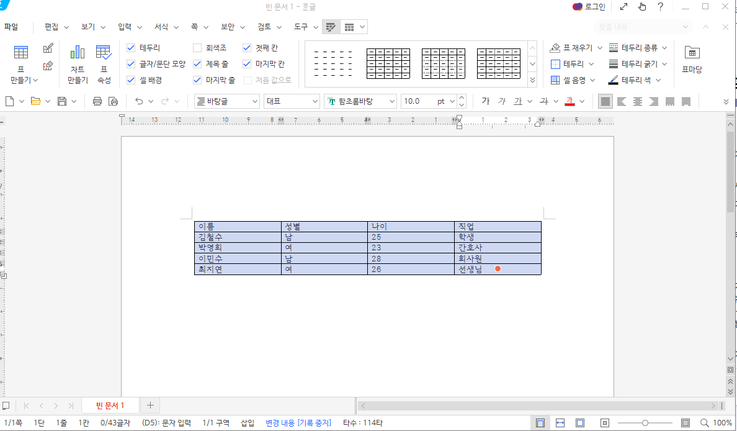Expand the table style gallery list

[x=532, y=81]
